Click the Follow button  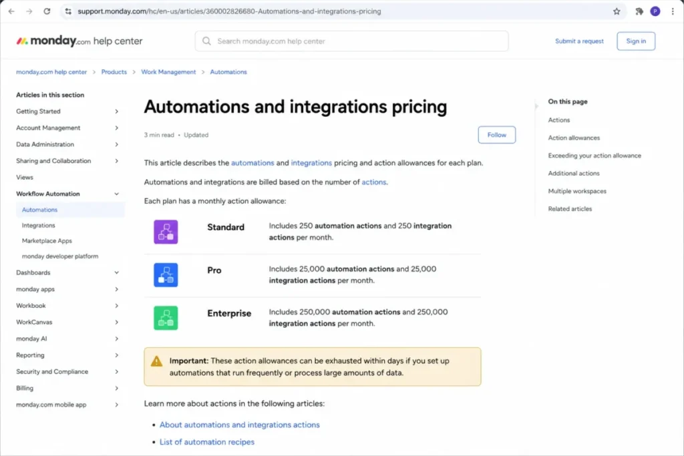pos(496,135)
